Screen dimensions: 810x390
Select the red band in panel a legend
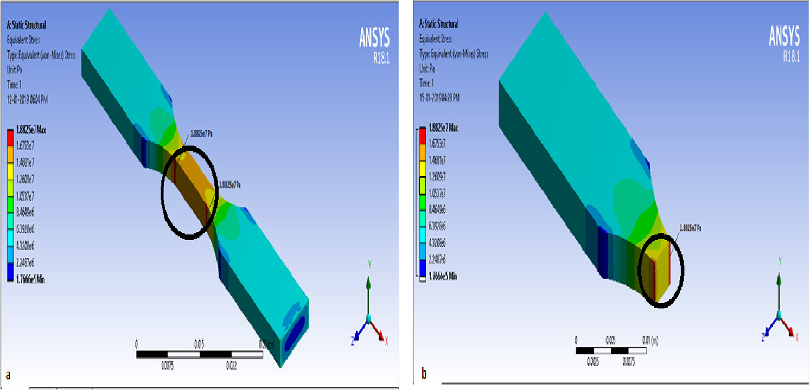click(10, 137)
